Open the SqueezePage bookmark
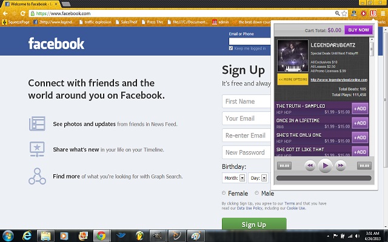 click(x=16, y=22)
